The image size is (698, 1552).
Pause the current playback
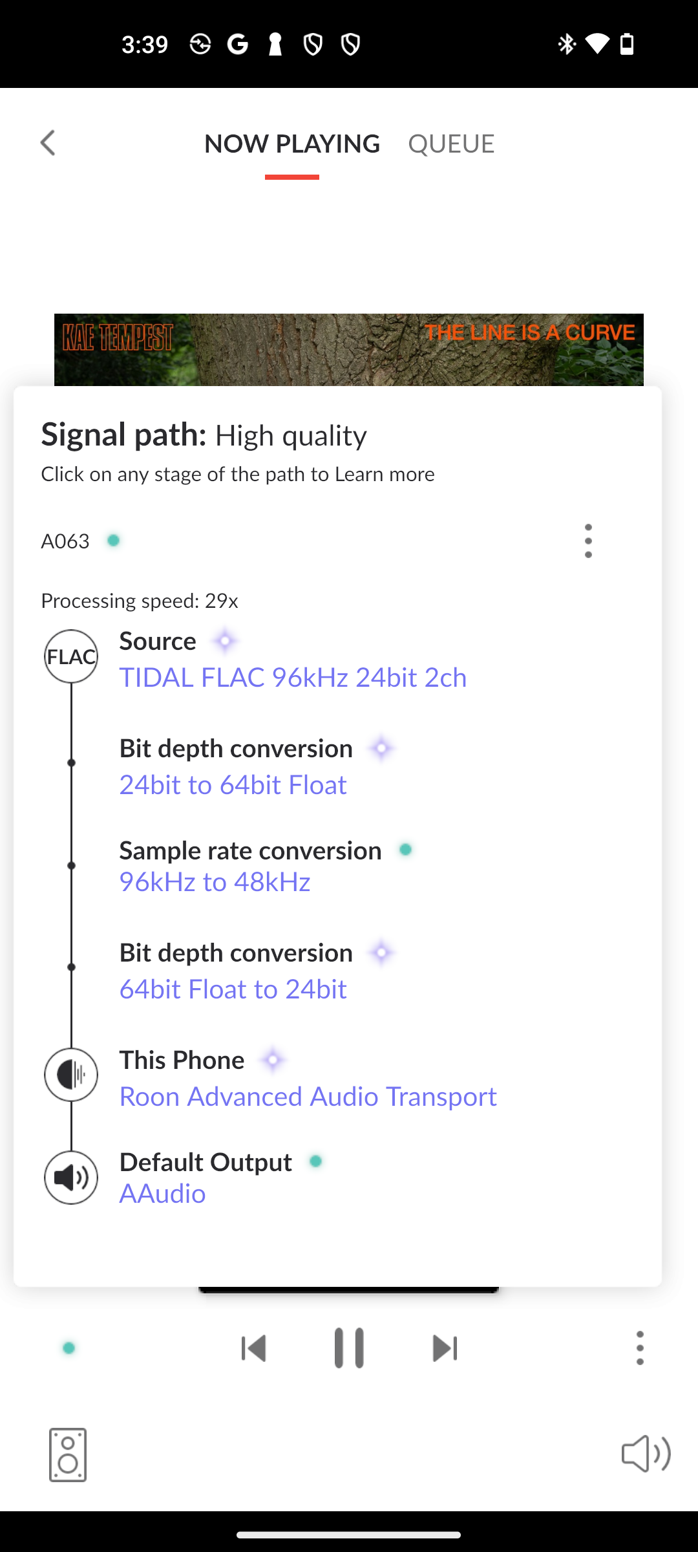pyautogui.click(x=349, y=1348)
